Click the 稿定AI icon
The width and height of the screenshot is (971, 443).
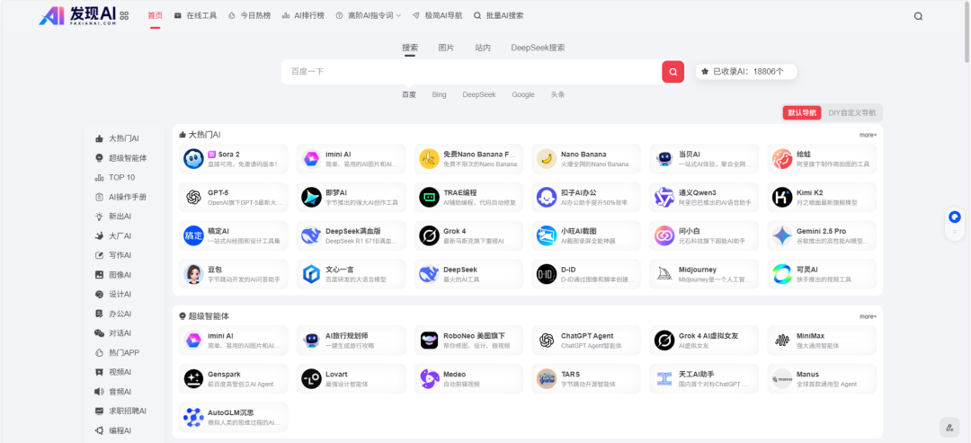193,235
